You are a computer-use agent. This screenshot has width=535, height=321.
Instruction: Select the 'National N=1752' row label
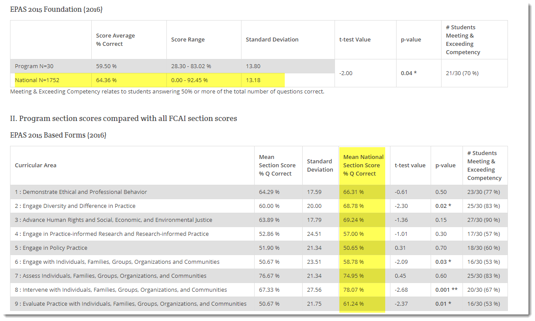(37, 80)
